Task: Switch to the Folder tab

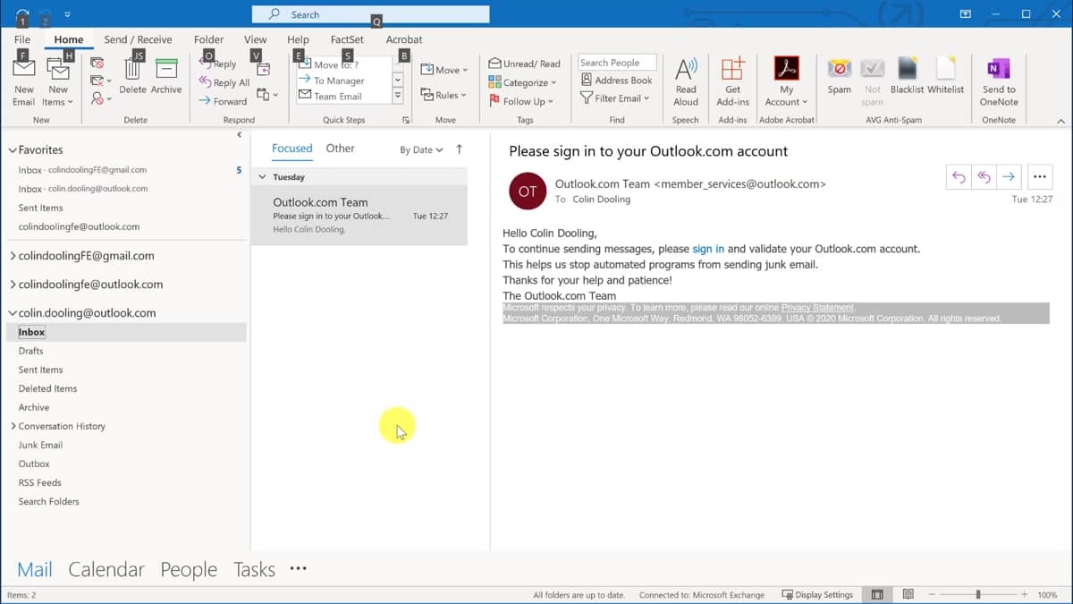Action: pos(209,39)
